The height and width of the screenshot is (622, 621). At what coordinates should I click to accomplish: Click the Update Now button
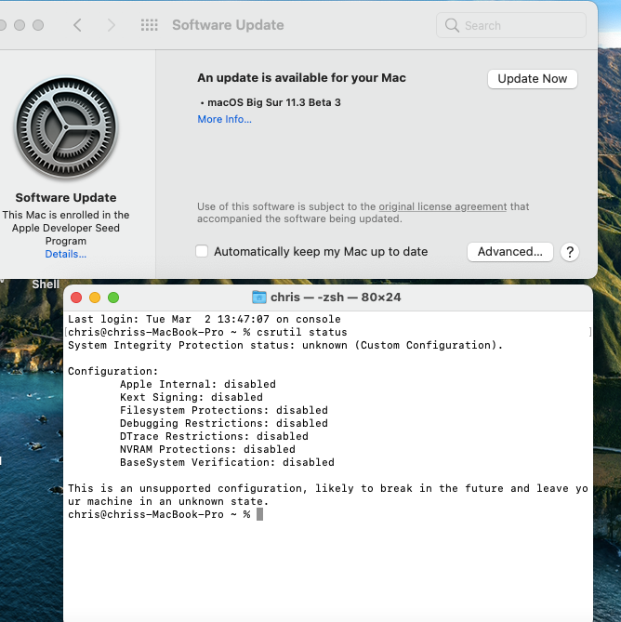532,79
